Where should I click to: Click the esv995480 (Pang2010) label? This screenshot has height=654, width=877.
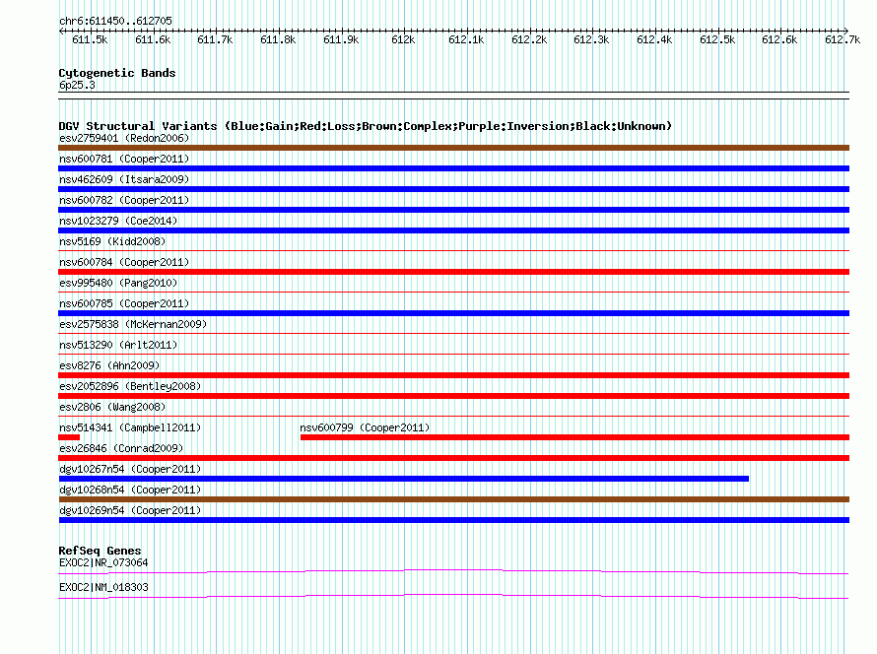118,283
